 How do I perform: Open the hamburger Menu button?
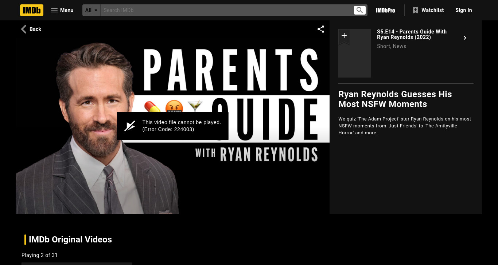62,10
